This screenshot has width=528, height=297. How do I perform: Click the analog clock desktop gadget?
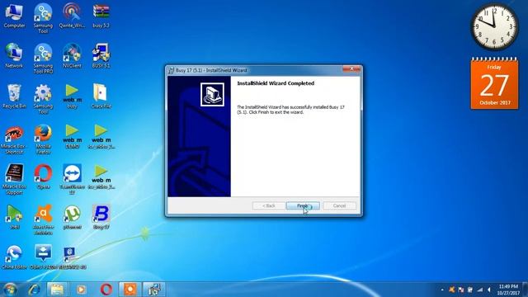click(494, 27)
